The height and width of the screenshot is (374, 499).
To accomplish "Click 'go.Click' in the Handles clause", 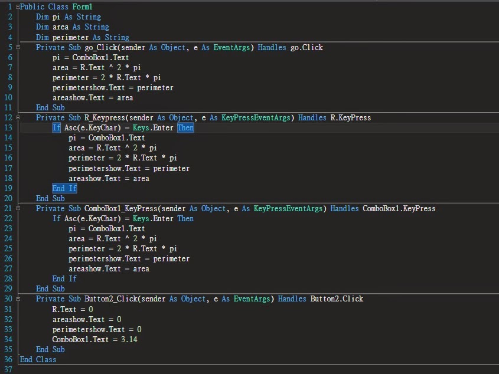I will (307, 48).
